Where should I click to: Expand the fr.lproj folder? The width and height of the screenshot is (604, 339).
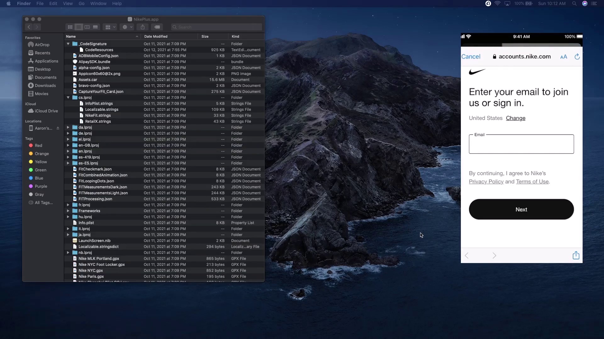[68, 205]
